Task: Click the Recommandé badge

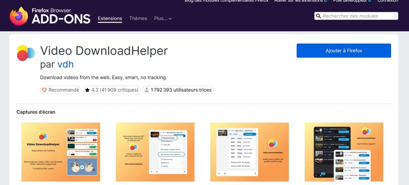Action: click(60, 90)
